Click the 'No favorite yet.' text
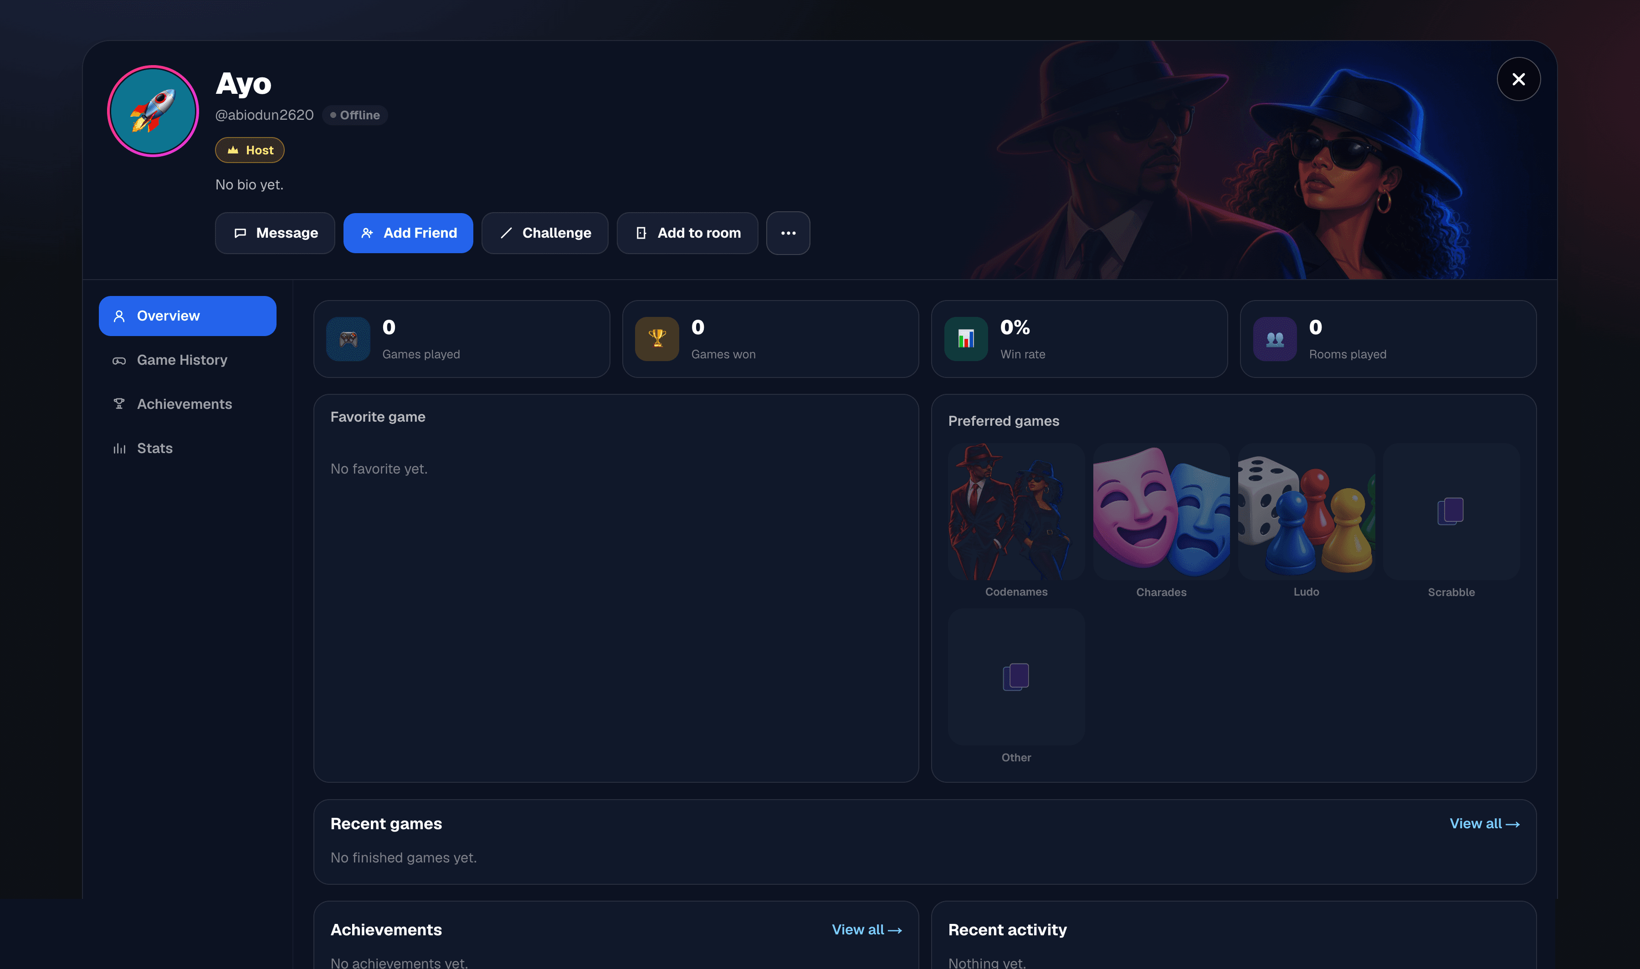1640x969 pixels. [379, 469]
